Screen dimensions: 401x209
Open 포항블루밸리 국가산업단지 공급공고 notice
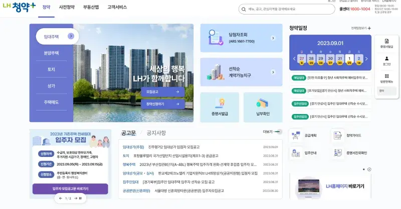pos(176,155)
